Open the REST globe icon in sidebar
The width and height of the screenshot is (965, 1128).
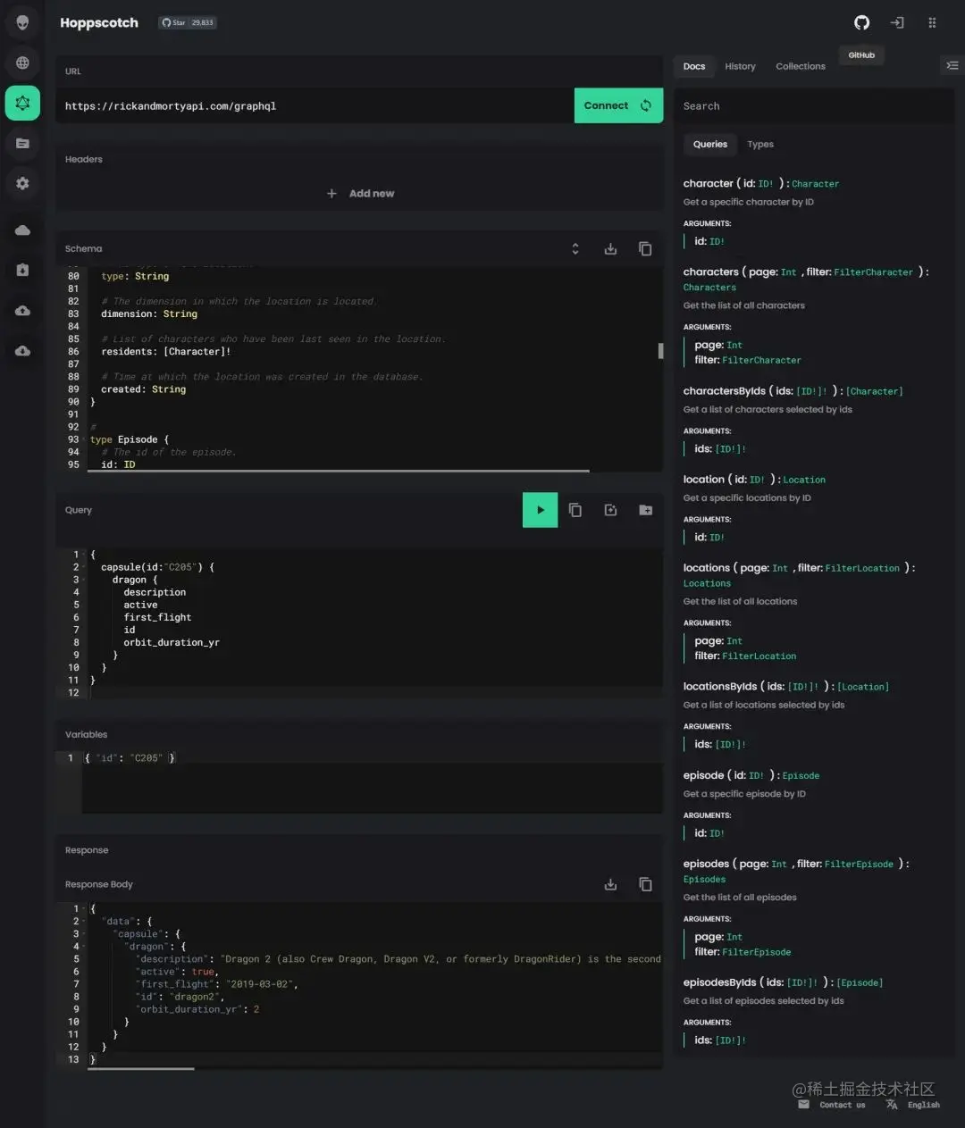click(22, 63)
